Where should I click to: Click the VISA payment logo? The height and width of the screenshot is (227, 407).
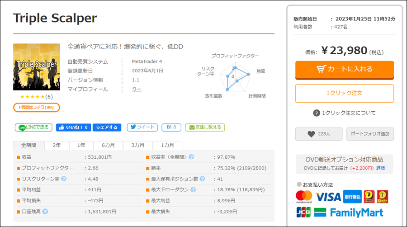[328, 197]
